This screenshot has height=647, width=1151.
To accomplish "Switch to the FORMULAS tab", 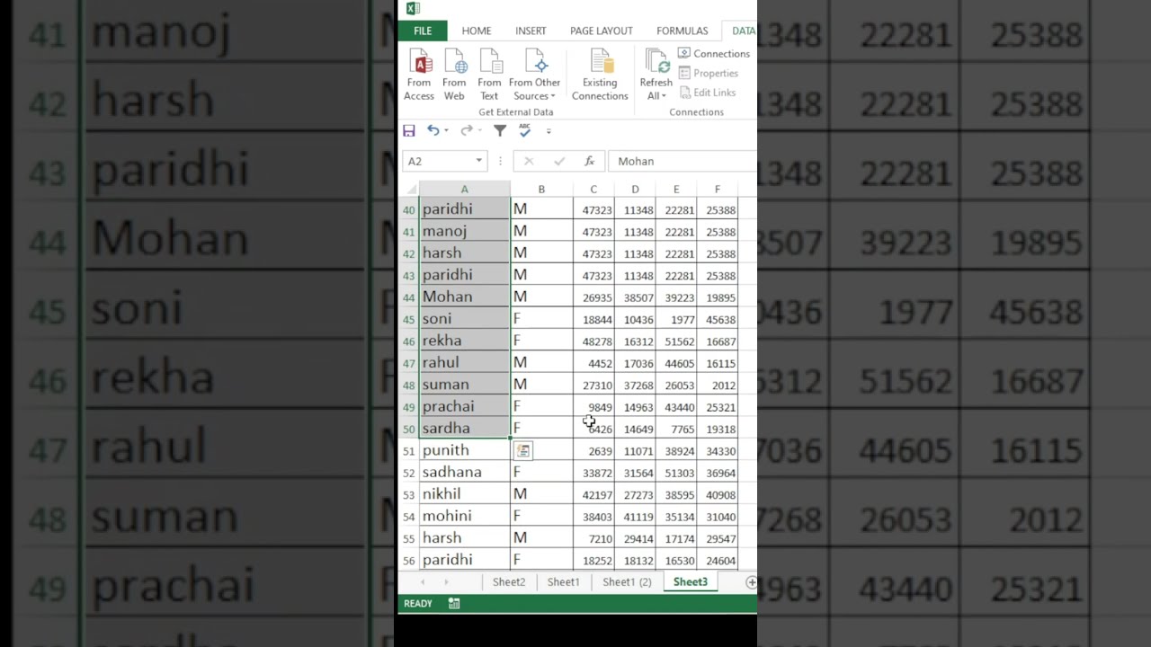I will pos(683,31).
